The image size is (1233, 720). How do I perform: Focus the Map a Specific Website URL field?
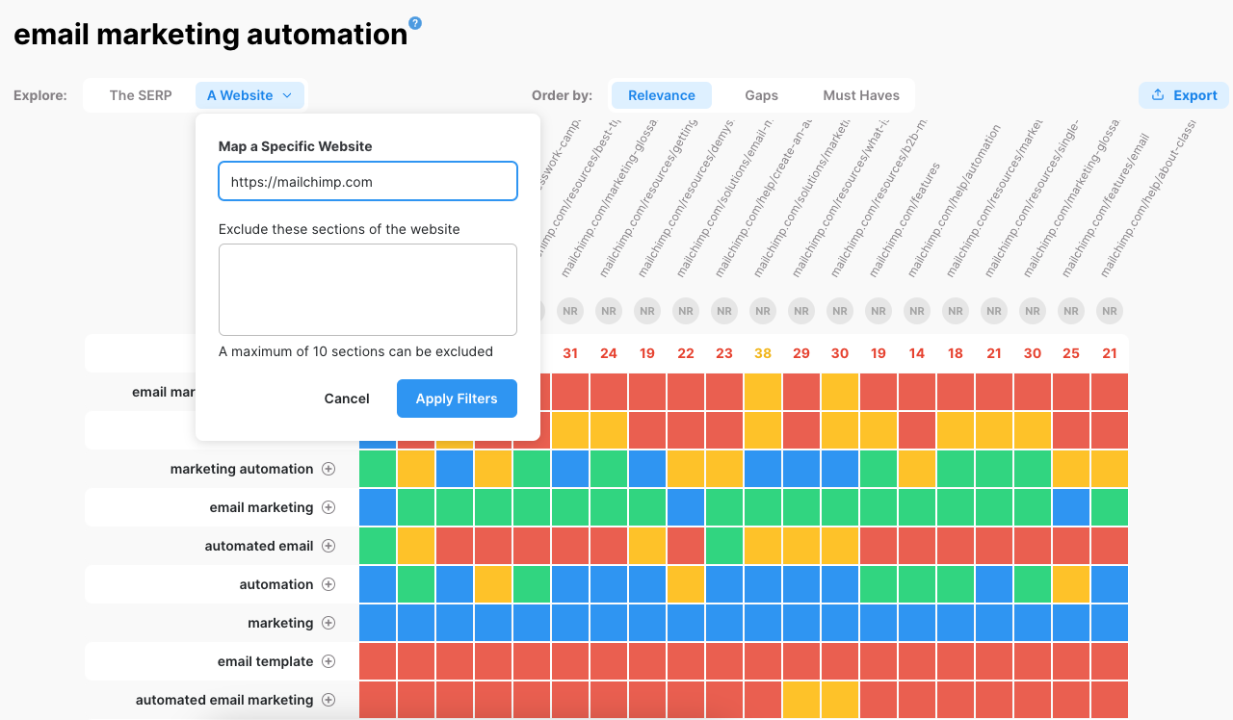coord(367,181)
